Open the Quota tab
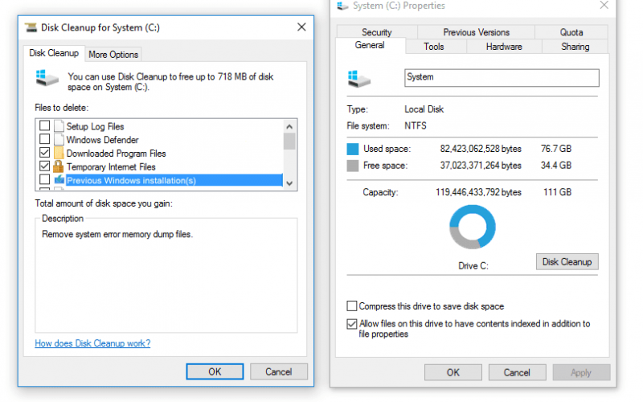Viewport: 643px width, 402px height. pos(571,32)
